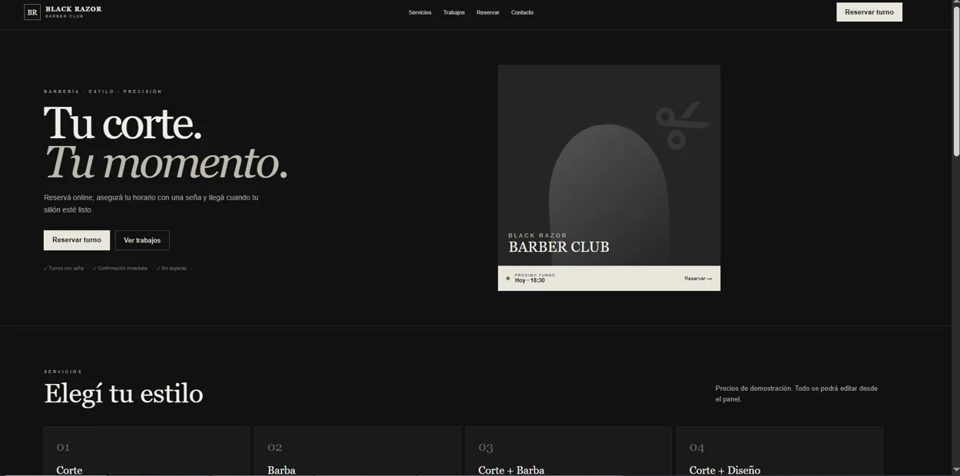This screenshot has height=476, width=960.
Task: Click the scrollbar down arrow
Action: tap(955, 471)
